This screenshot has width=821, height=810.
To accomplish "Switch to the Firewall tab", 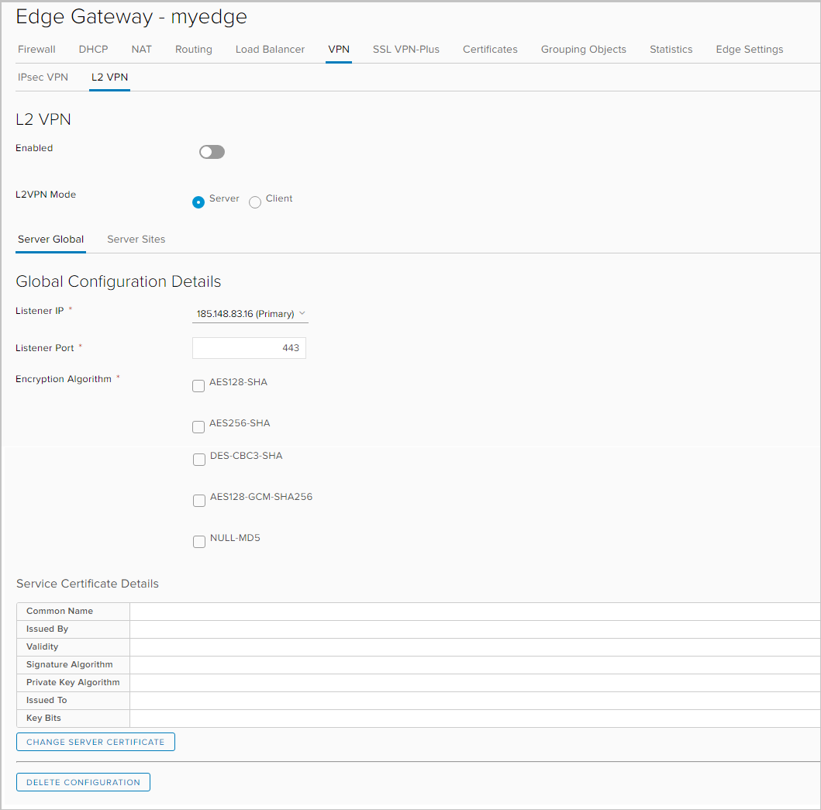I will [36, 49].
